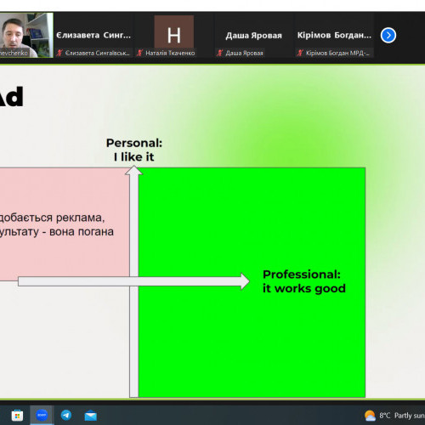Click muted mic icon of Наталія Ткаченко

coord(139,53)
